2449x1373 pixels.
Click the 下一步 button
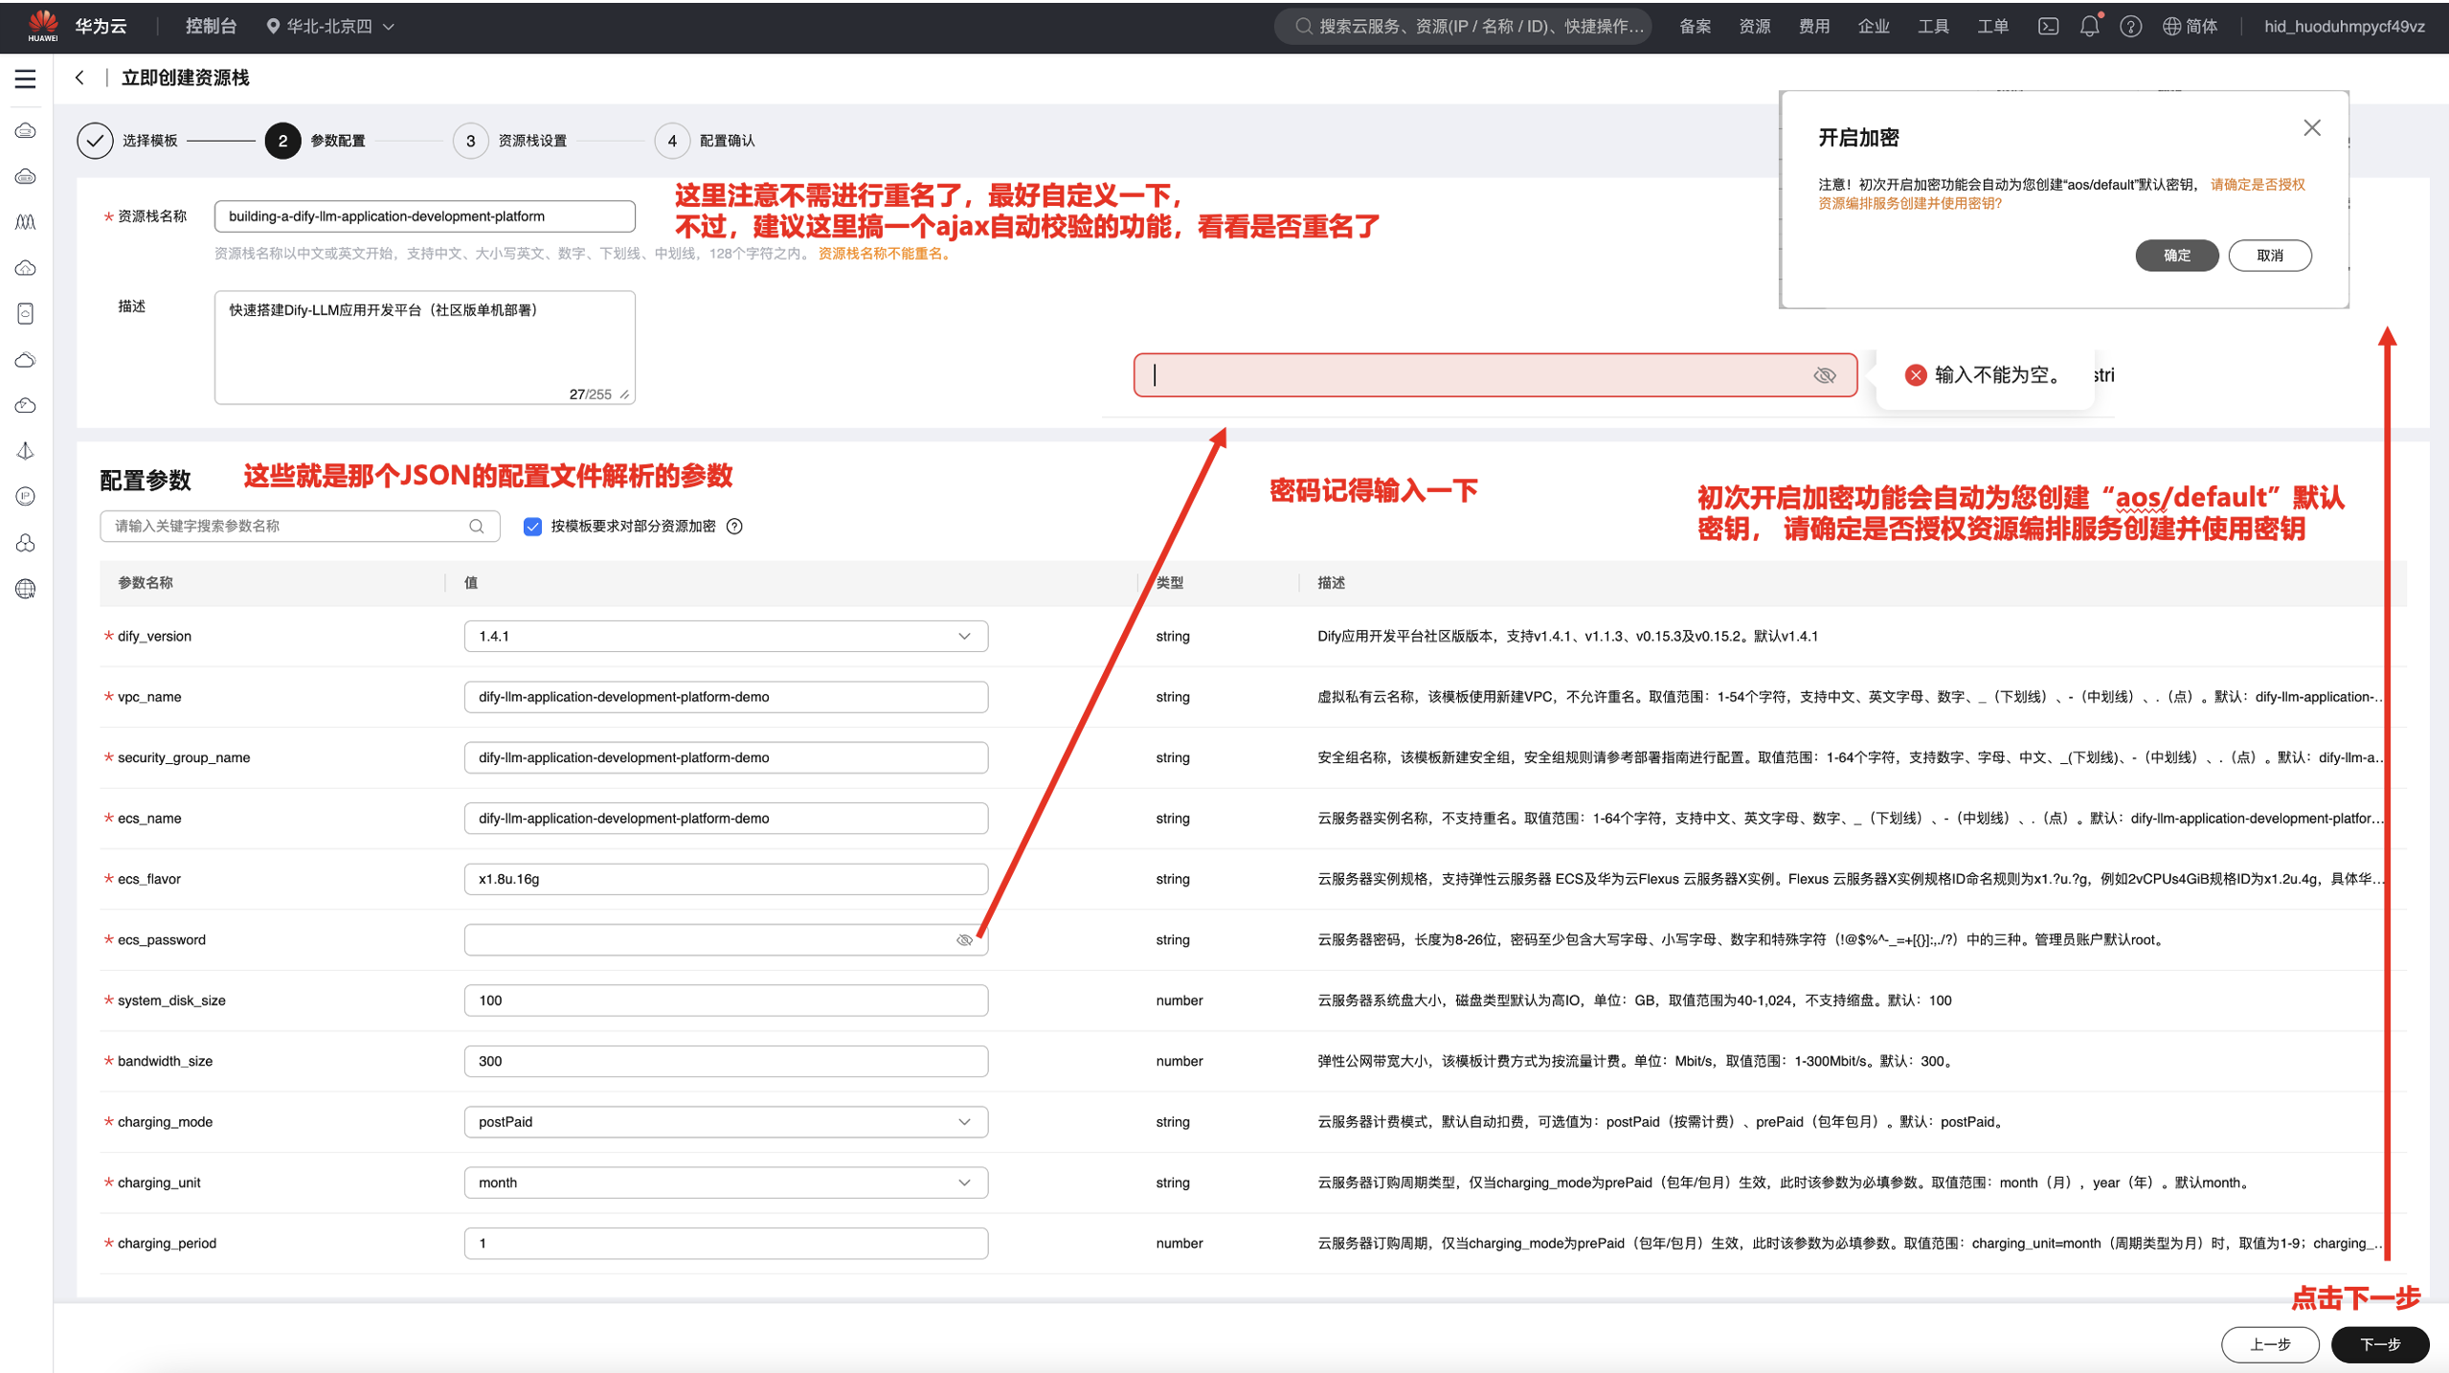pos(2379,1344)
